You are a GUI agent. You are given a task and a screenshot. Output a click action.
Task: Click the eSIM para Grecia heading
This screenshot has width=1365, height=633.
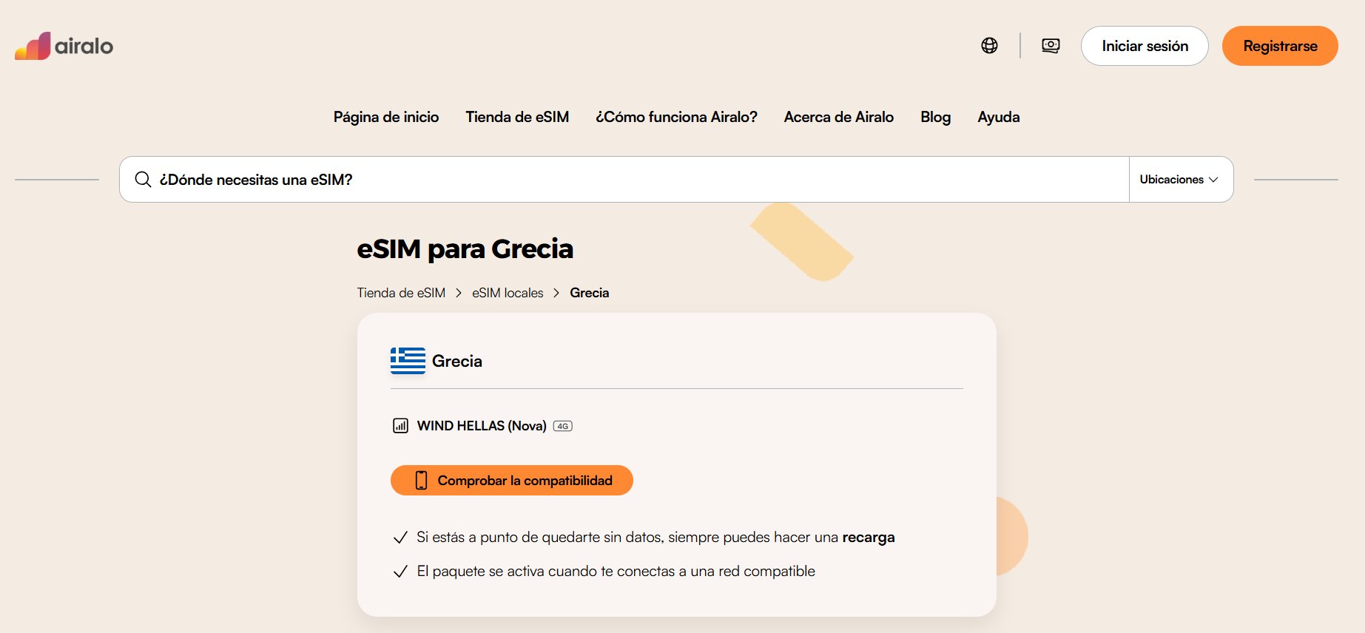tap(465, 249)
